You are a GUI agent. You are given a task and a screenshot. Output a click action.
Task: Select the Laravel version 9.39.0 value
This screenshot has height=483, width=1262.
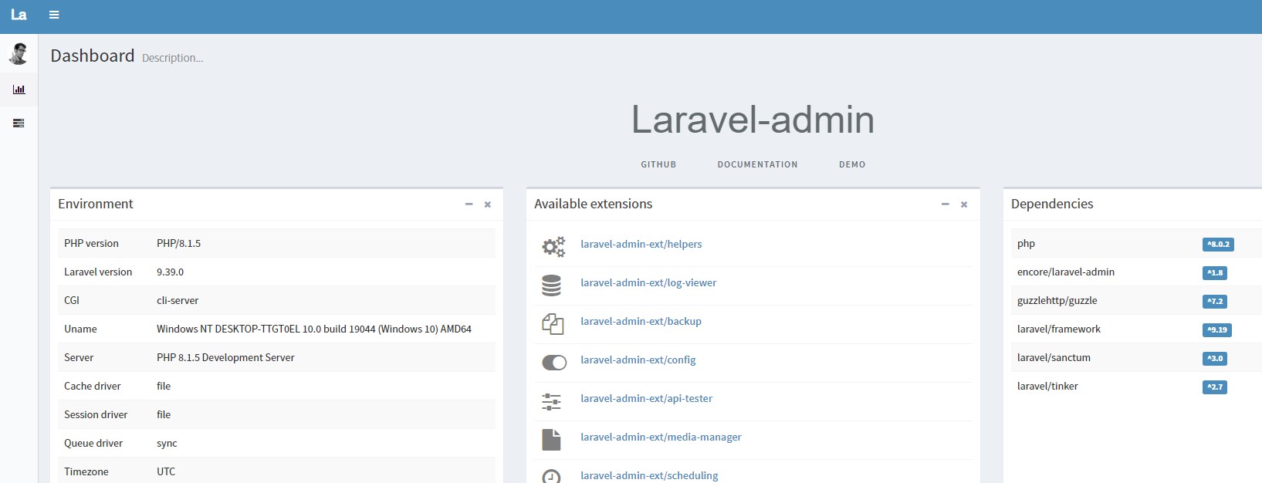(170, 272)
